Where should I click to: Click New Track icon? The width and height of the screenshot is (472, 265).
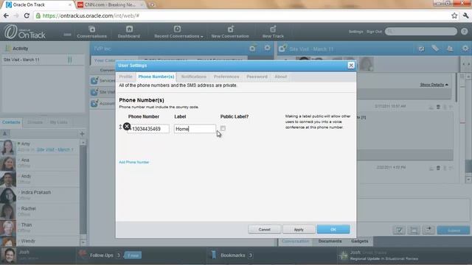(x=273, y=32)
